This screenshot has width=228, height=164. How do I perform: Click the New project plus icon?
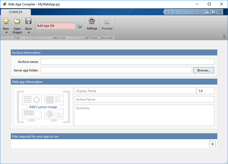(x=6, y=21)
